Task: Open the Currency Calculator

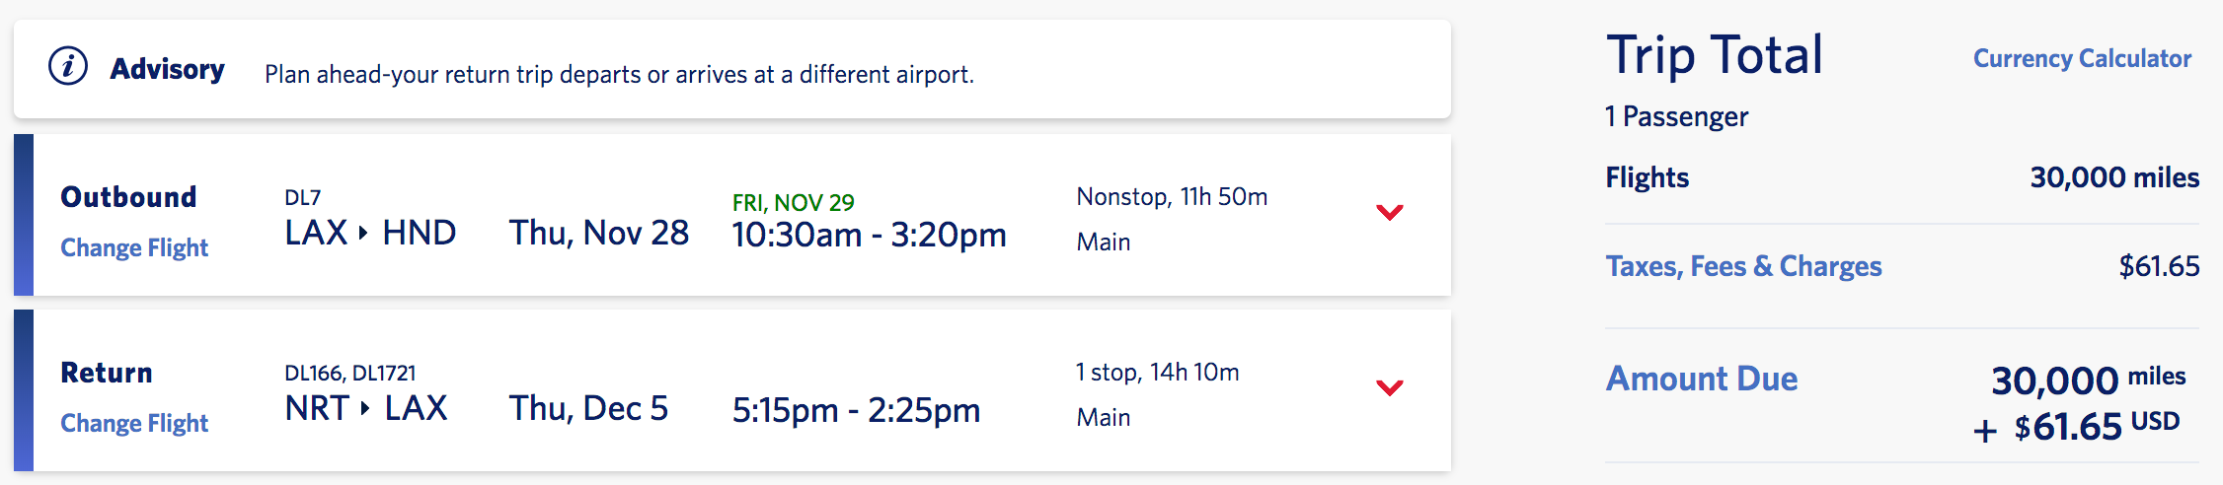Action: (x=2082, y=59)
